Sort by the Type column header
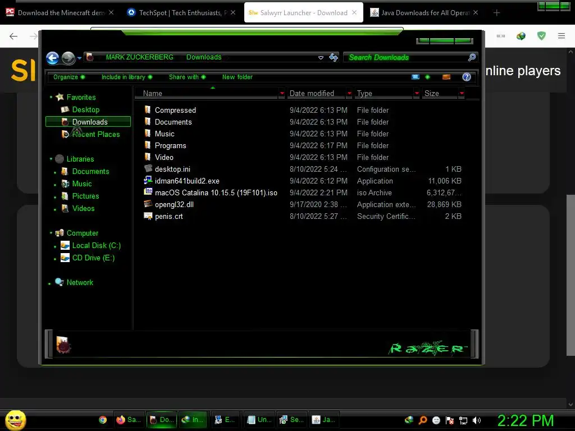 pyautogui.click(x=384, y=94)
